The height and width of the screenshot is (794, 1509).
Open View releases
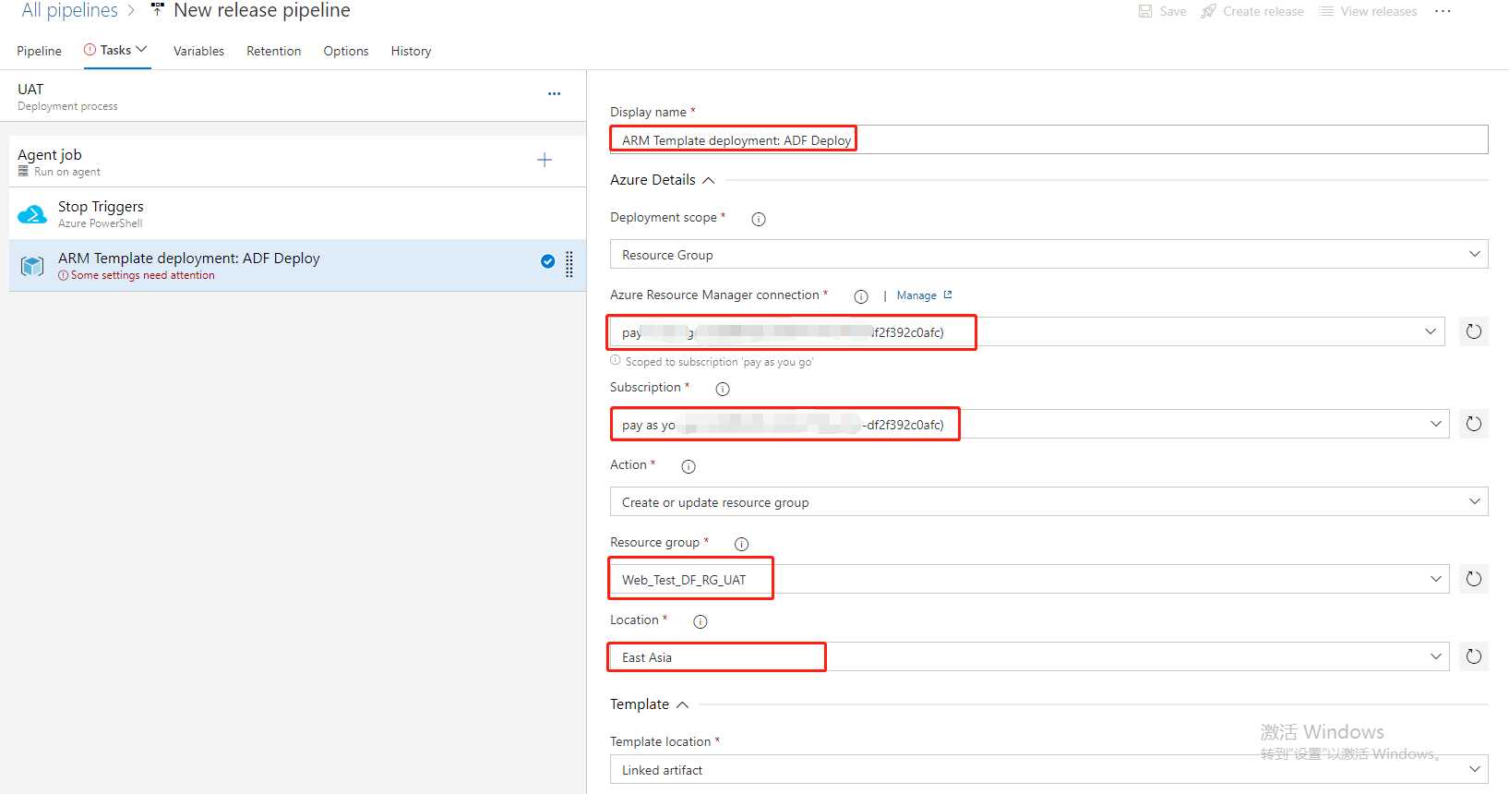(x=1368, y=11)
